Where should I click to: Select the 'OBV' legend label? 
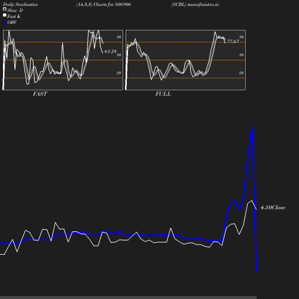(12, 23)
